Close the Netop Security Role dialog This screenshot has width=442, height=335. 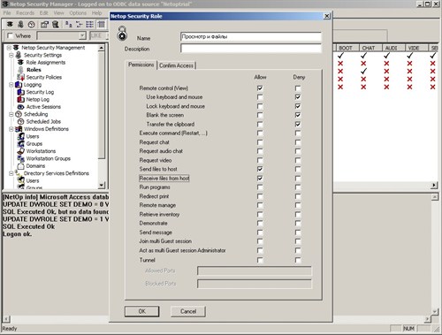pos(327,16)
